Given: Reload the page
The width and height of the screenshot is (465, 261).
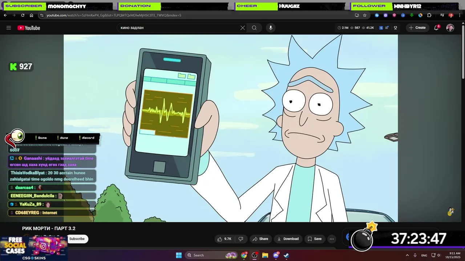Looking at the screenshot, I should point(23,15).
